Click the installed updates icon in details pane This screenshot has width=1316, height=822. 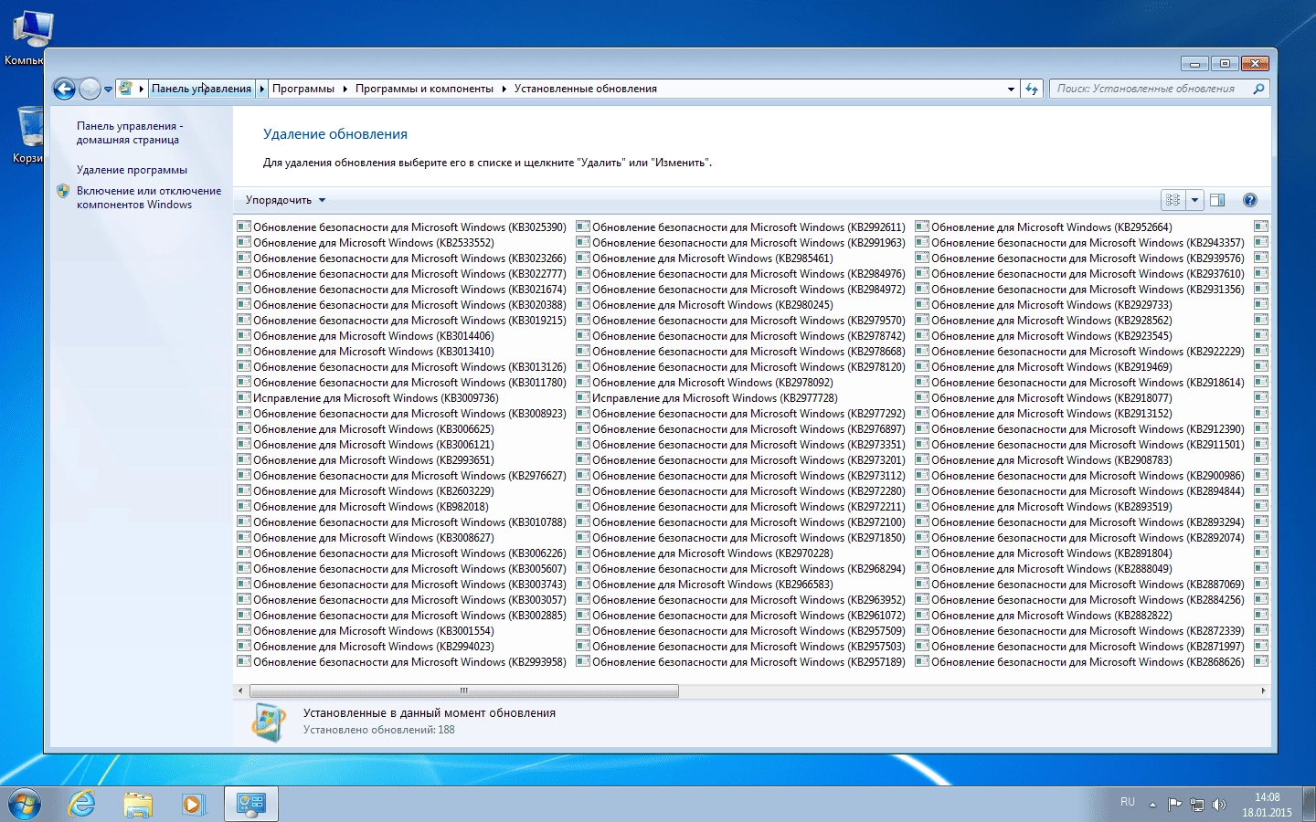(x=269, y=722)
